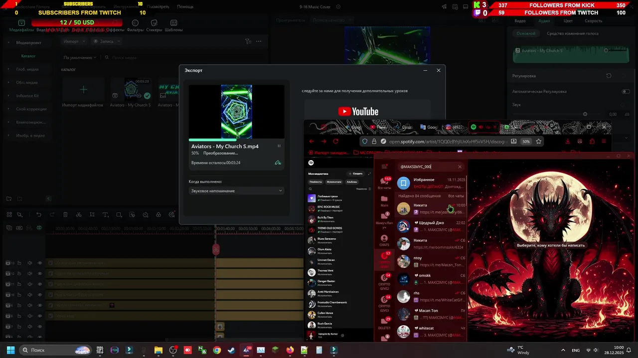The width and height of the screenshot is (638, 358).
Task: Open the По умолчанию sort dropdown
Action: (80, 58)
